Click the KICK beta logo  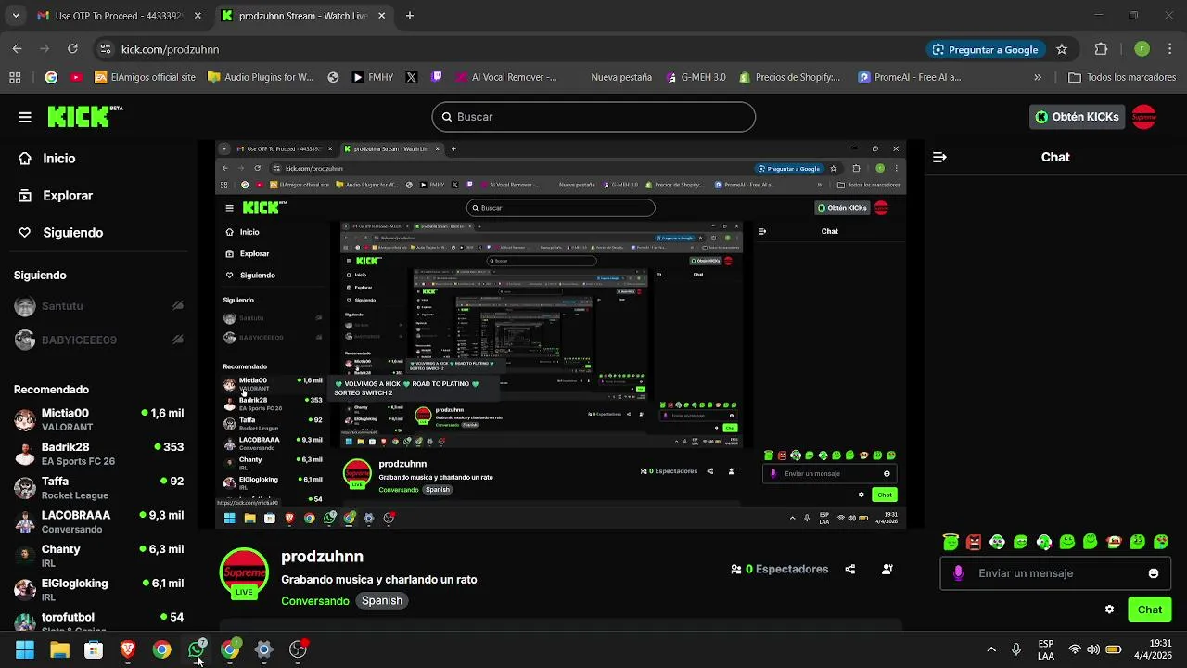point(85,116)
